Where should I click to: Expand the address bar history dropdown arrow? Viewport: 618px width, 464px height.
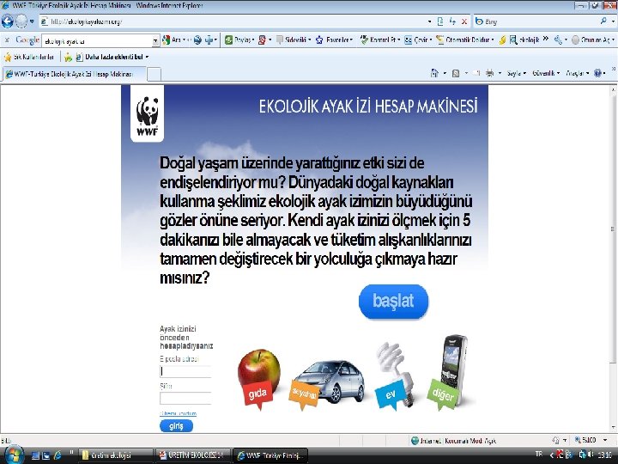click(x=430, y=21)
